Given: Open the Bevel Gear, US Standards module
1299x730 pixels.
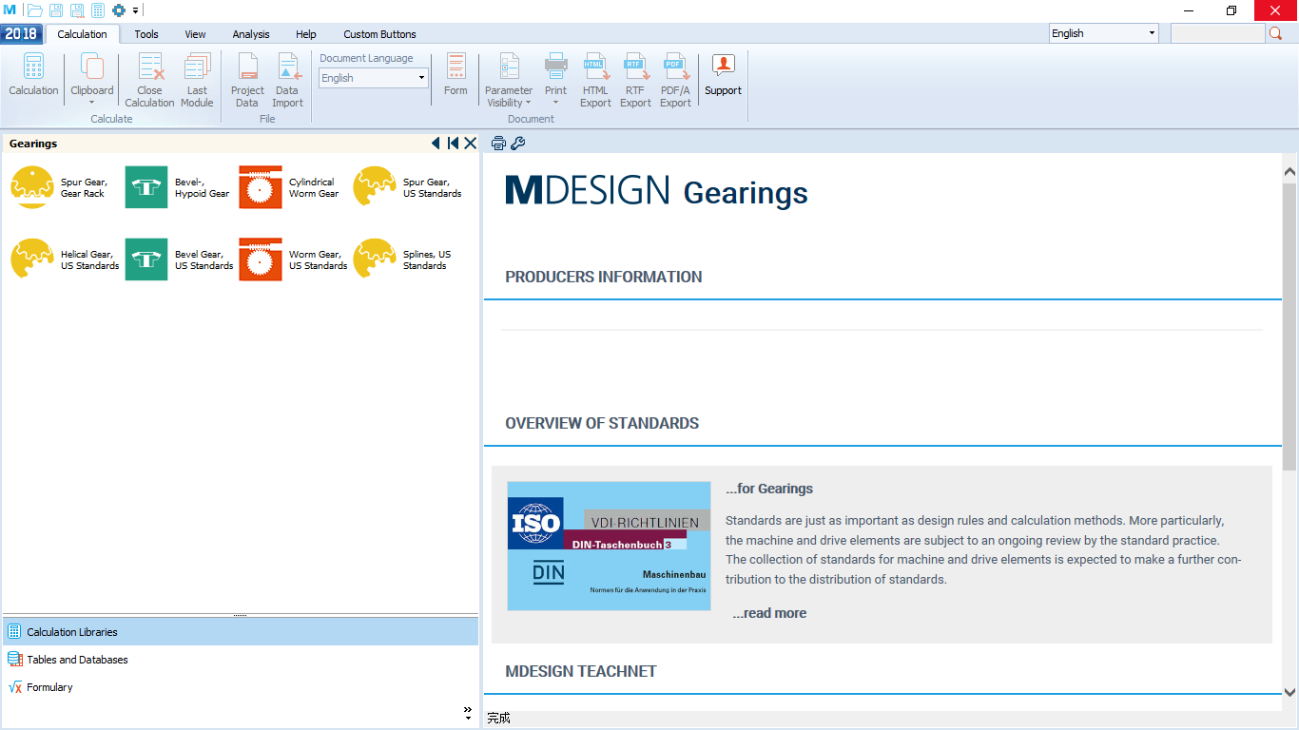Looking at the screenshot, I should 179,259.
